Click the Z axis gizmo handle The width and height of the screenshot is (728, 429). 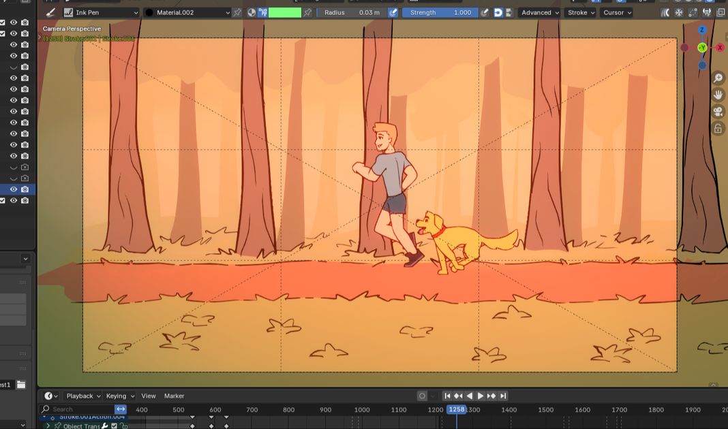tap(701, 30)
